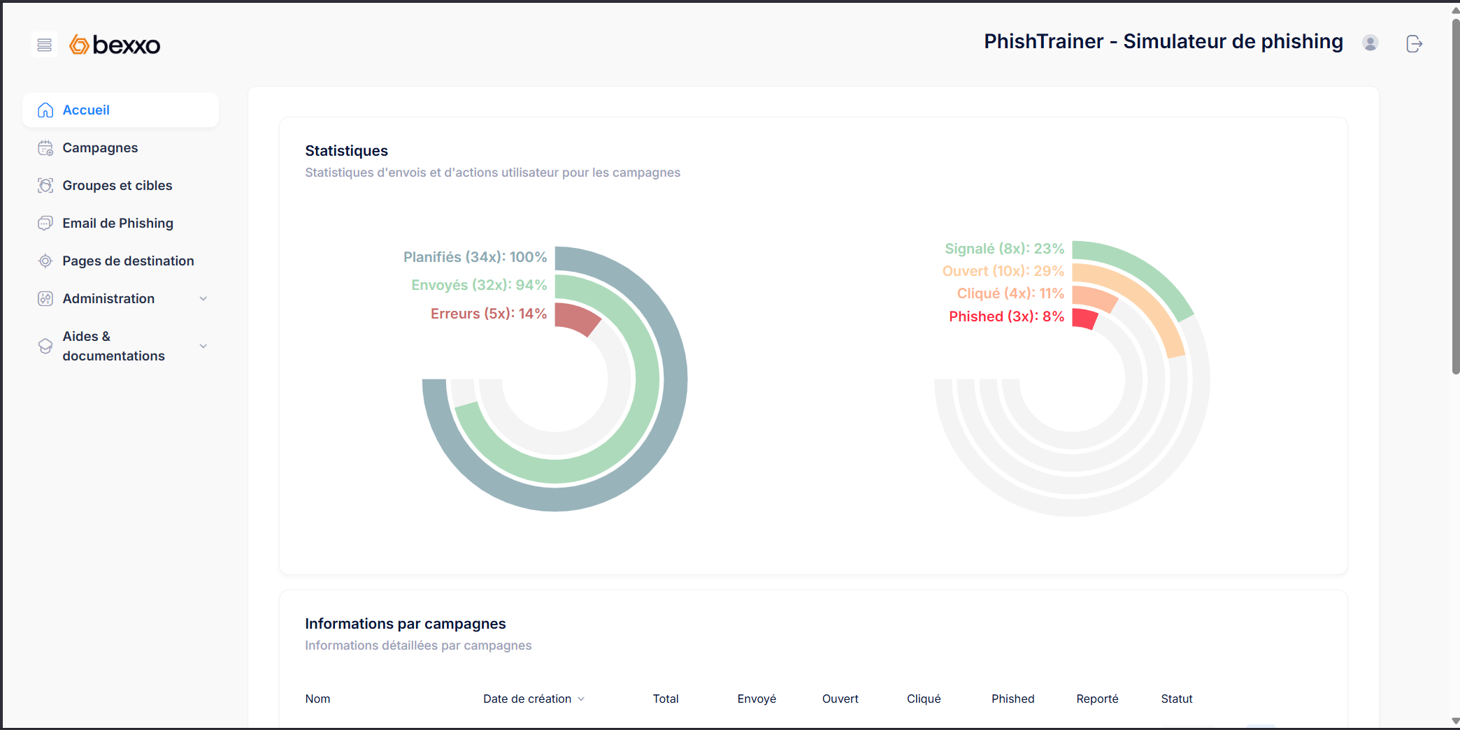Expand the Aides & documentations chevron
This screenshot has height=730, width=1460.
click(203, 346)
